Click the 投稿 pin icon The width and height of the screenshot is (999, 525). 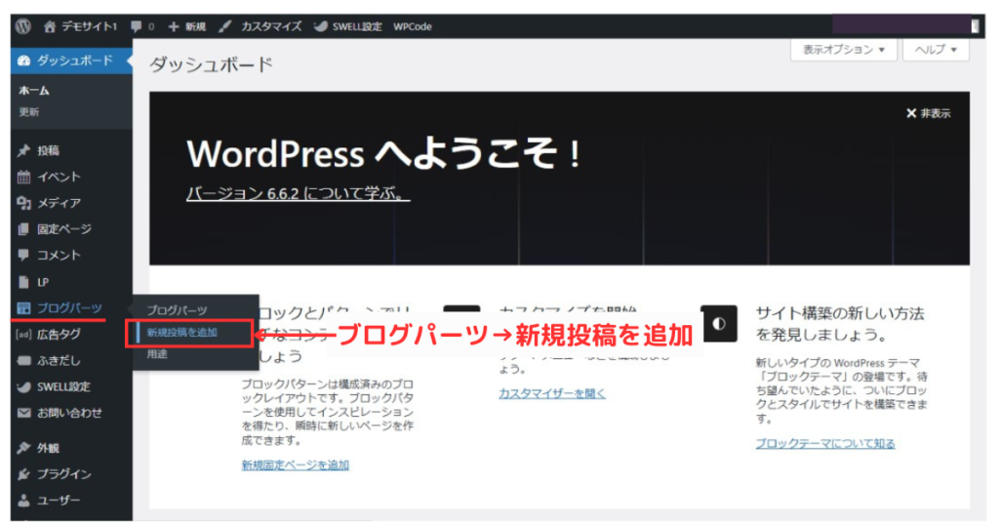tap(23, 150)
